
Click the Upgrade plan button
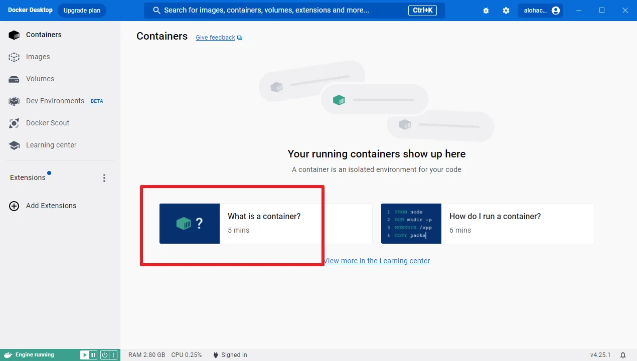(82, 11)
